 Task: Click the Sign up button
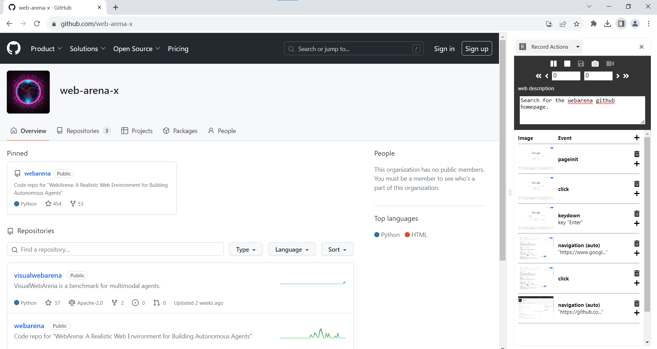[x=476, y=49]
